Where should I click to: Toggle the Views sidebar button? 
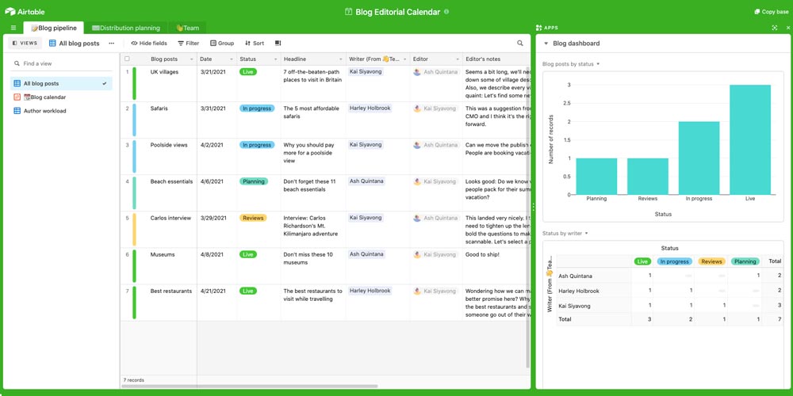tap(25, 44)
